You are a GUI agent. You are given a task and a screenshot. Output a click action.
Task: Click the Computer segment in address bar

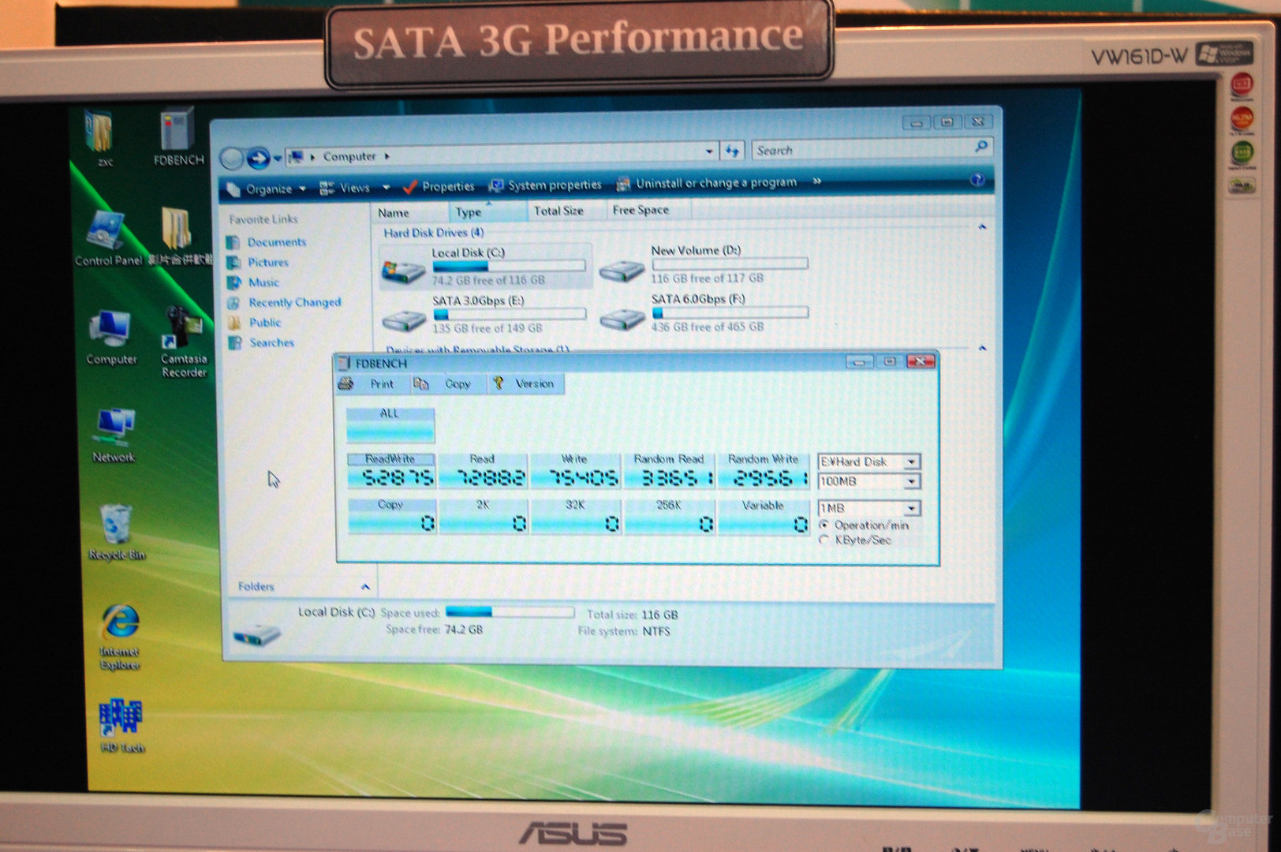[349, 156]
